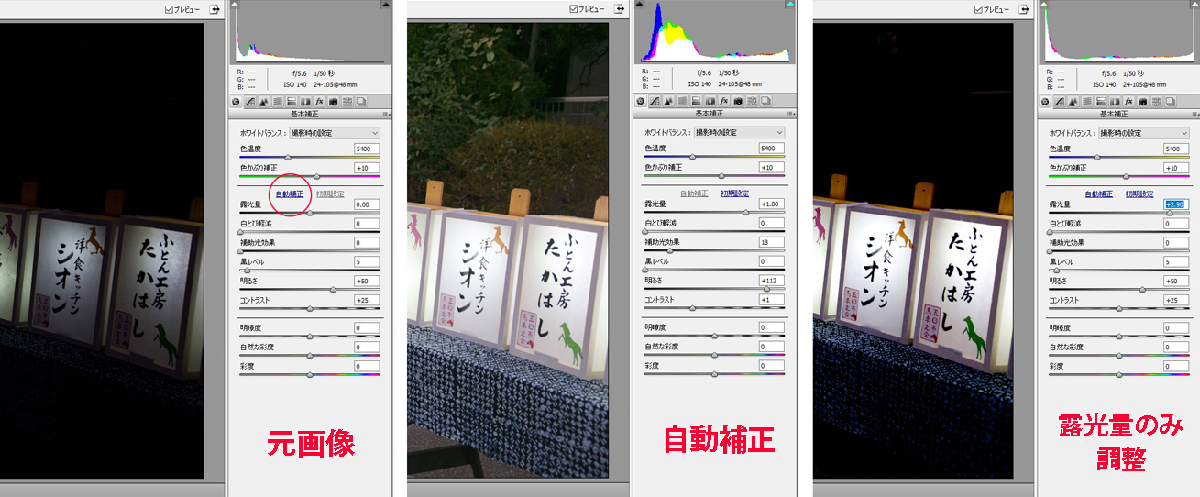Click the circled 自動補正 link in 元画像 panel
This screenshot has height=497, width=1200.
(289, 194)
